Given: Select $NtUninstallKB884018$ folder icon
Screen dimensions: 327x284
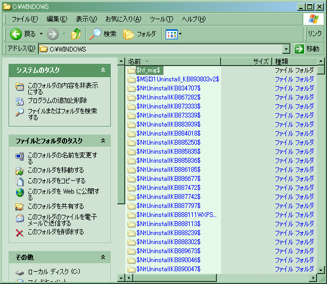Looking at the screenshot, I should tap(132, 133).
